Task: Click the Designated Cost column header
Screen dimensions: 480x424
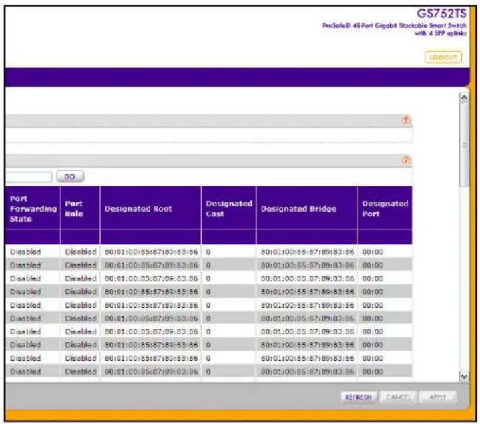Action: click(x=228, y=208)
